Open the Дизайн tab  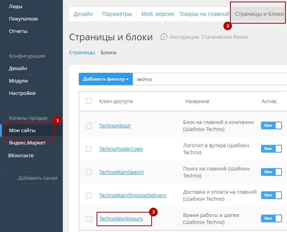pyautogui.click(x=83, y=14)
